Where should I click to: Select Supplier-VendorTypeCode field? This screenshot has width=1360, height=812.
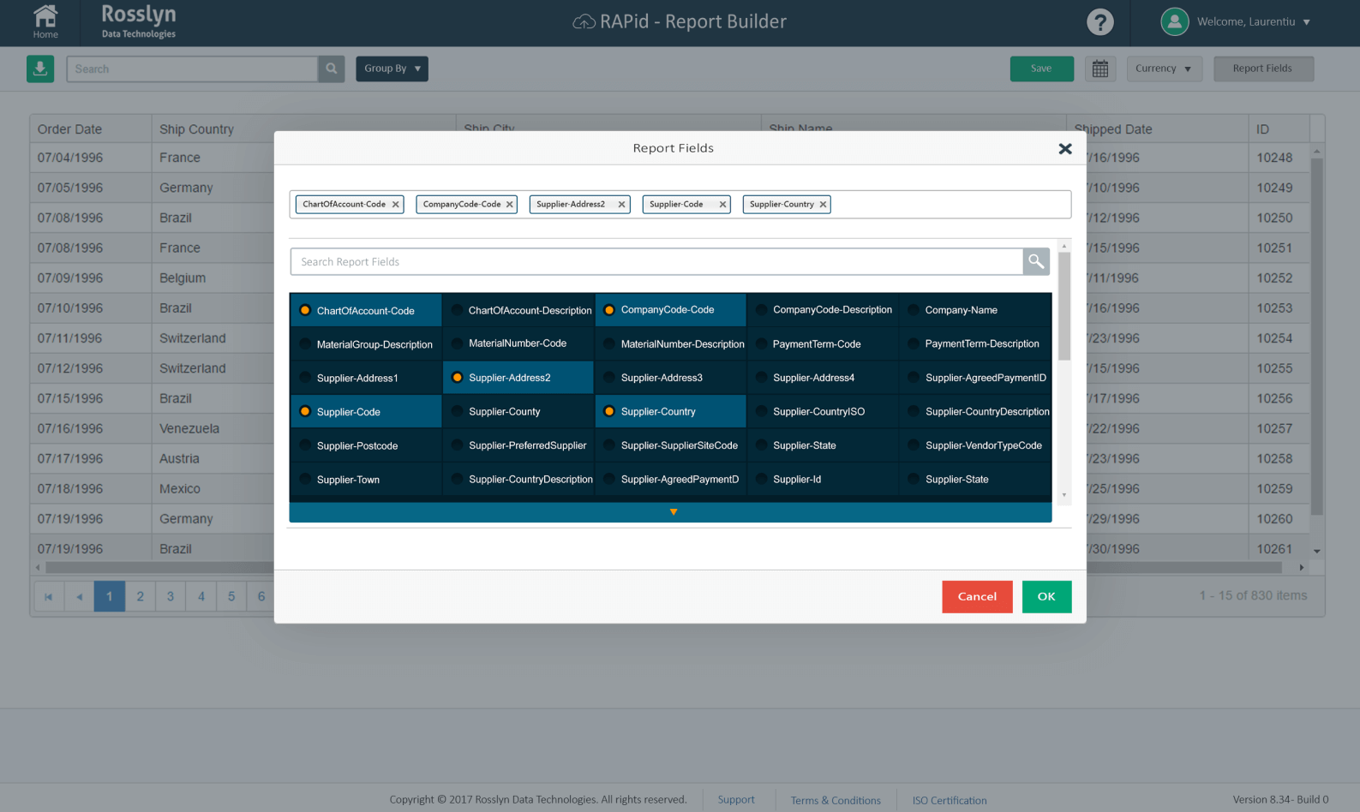point(975,445)
